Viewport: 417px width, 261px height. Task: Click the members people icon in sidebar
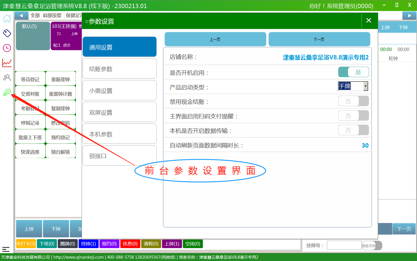7,77
